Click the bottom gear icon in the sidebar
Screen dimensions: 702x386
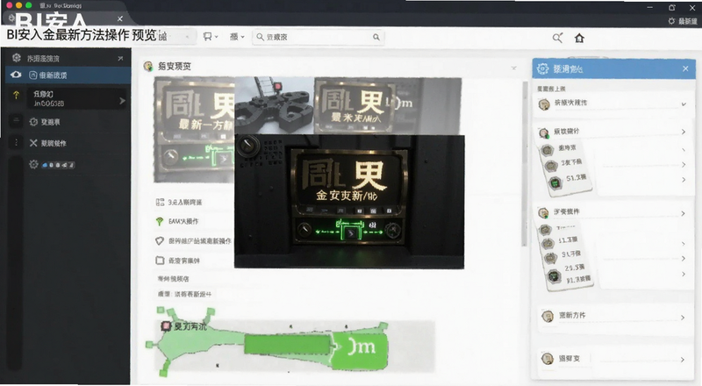click(x=33, y=164)
